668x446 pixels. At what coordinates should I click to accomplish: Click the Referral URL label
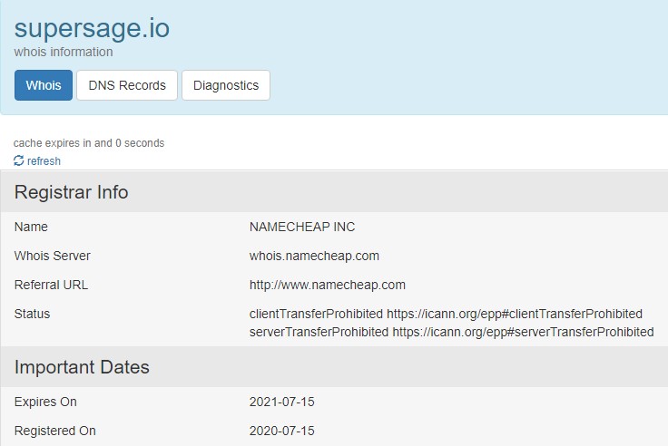pyautogui.click(x=51, y=285)
